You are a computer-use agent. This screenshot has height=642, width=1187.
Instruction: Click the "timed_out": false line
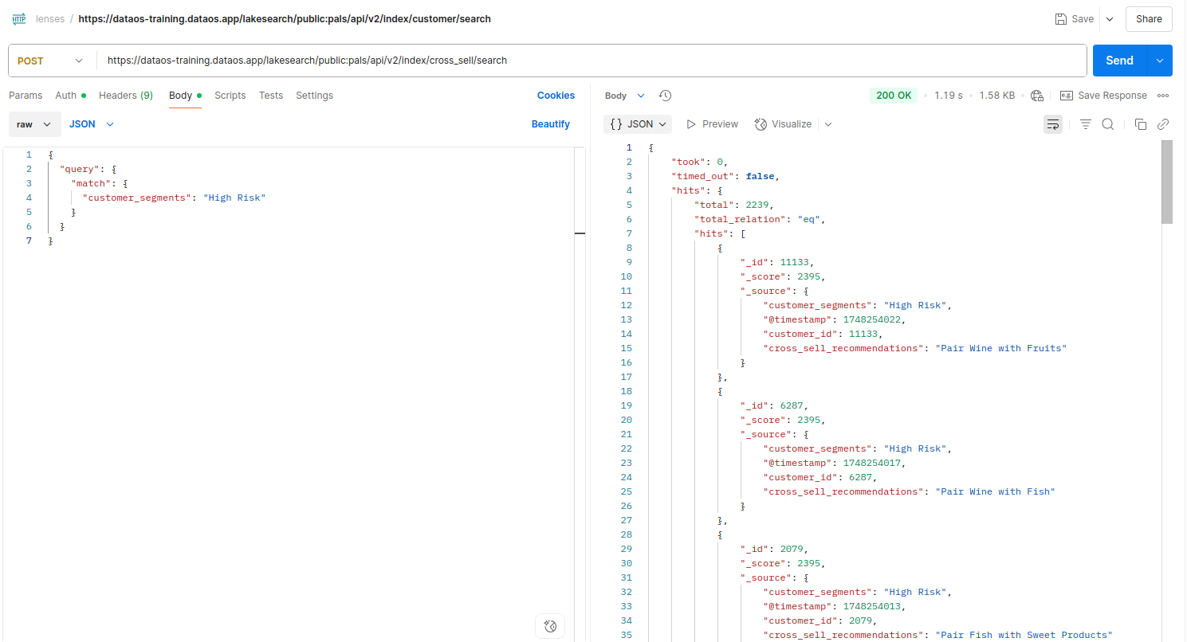tap(725, 176)
